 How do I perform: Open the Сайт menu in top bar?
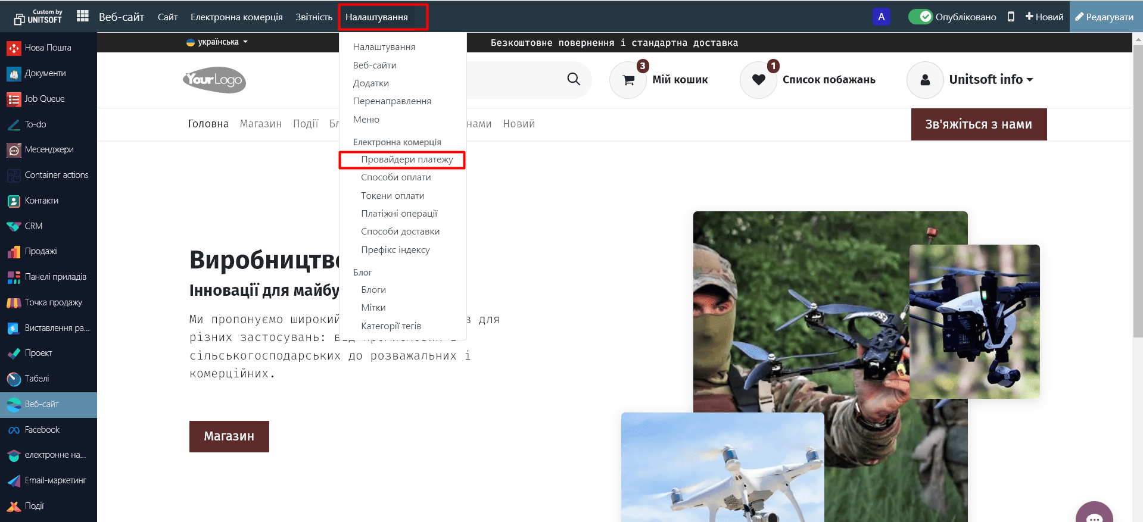coord(167,17)
